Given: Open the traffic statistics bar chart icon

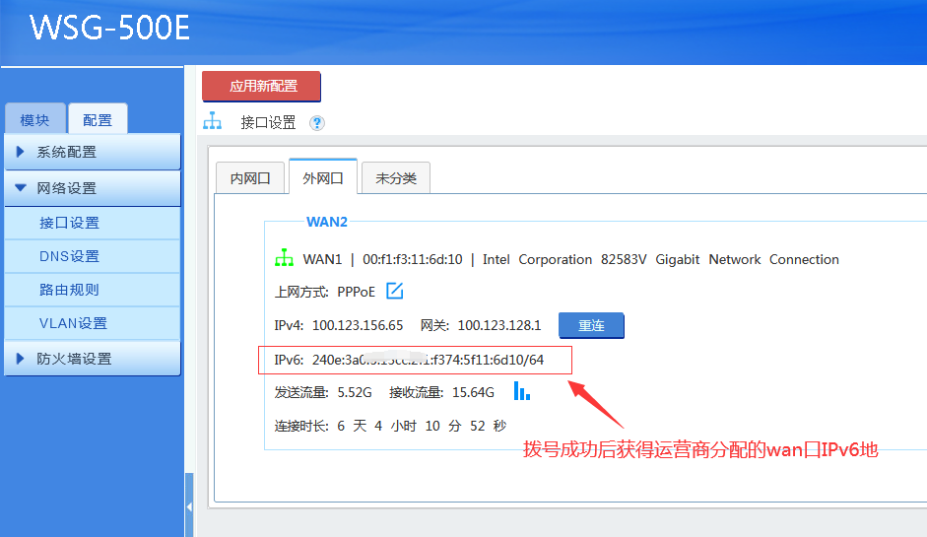Looking at the screenshot, I should point(522,392).
